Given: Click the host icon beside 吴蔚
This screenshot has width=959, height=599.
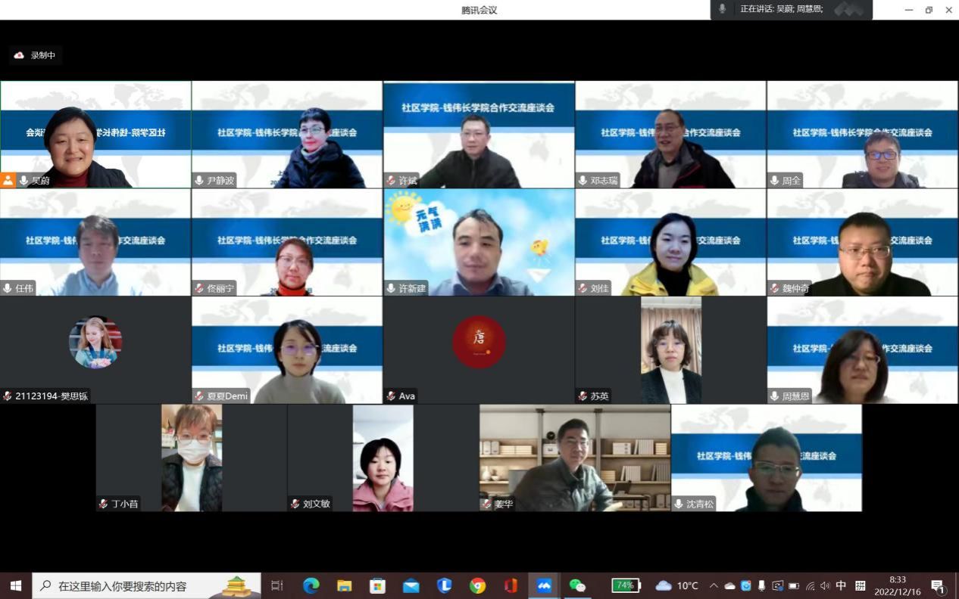Looking at the screenshot, I should tap(8, 181).
